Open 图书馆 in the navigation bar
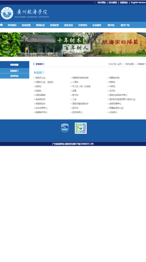Image resolution: width=146 pixels, height=262 pixels. [x=111, y=25]
